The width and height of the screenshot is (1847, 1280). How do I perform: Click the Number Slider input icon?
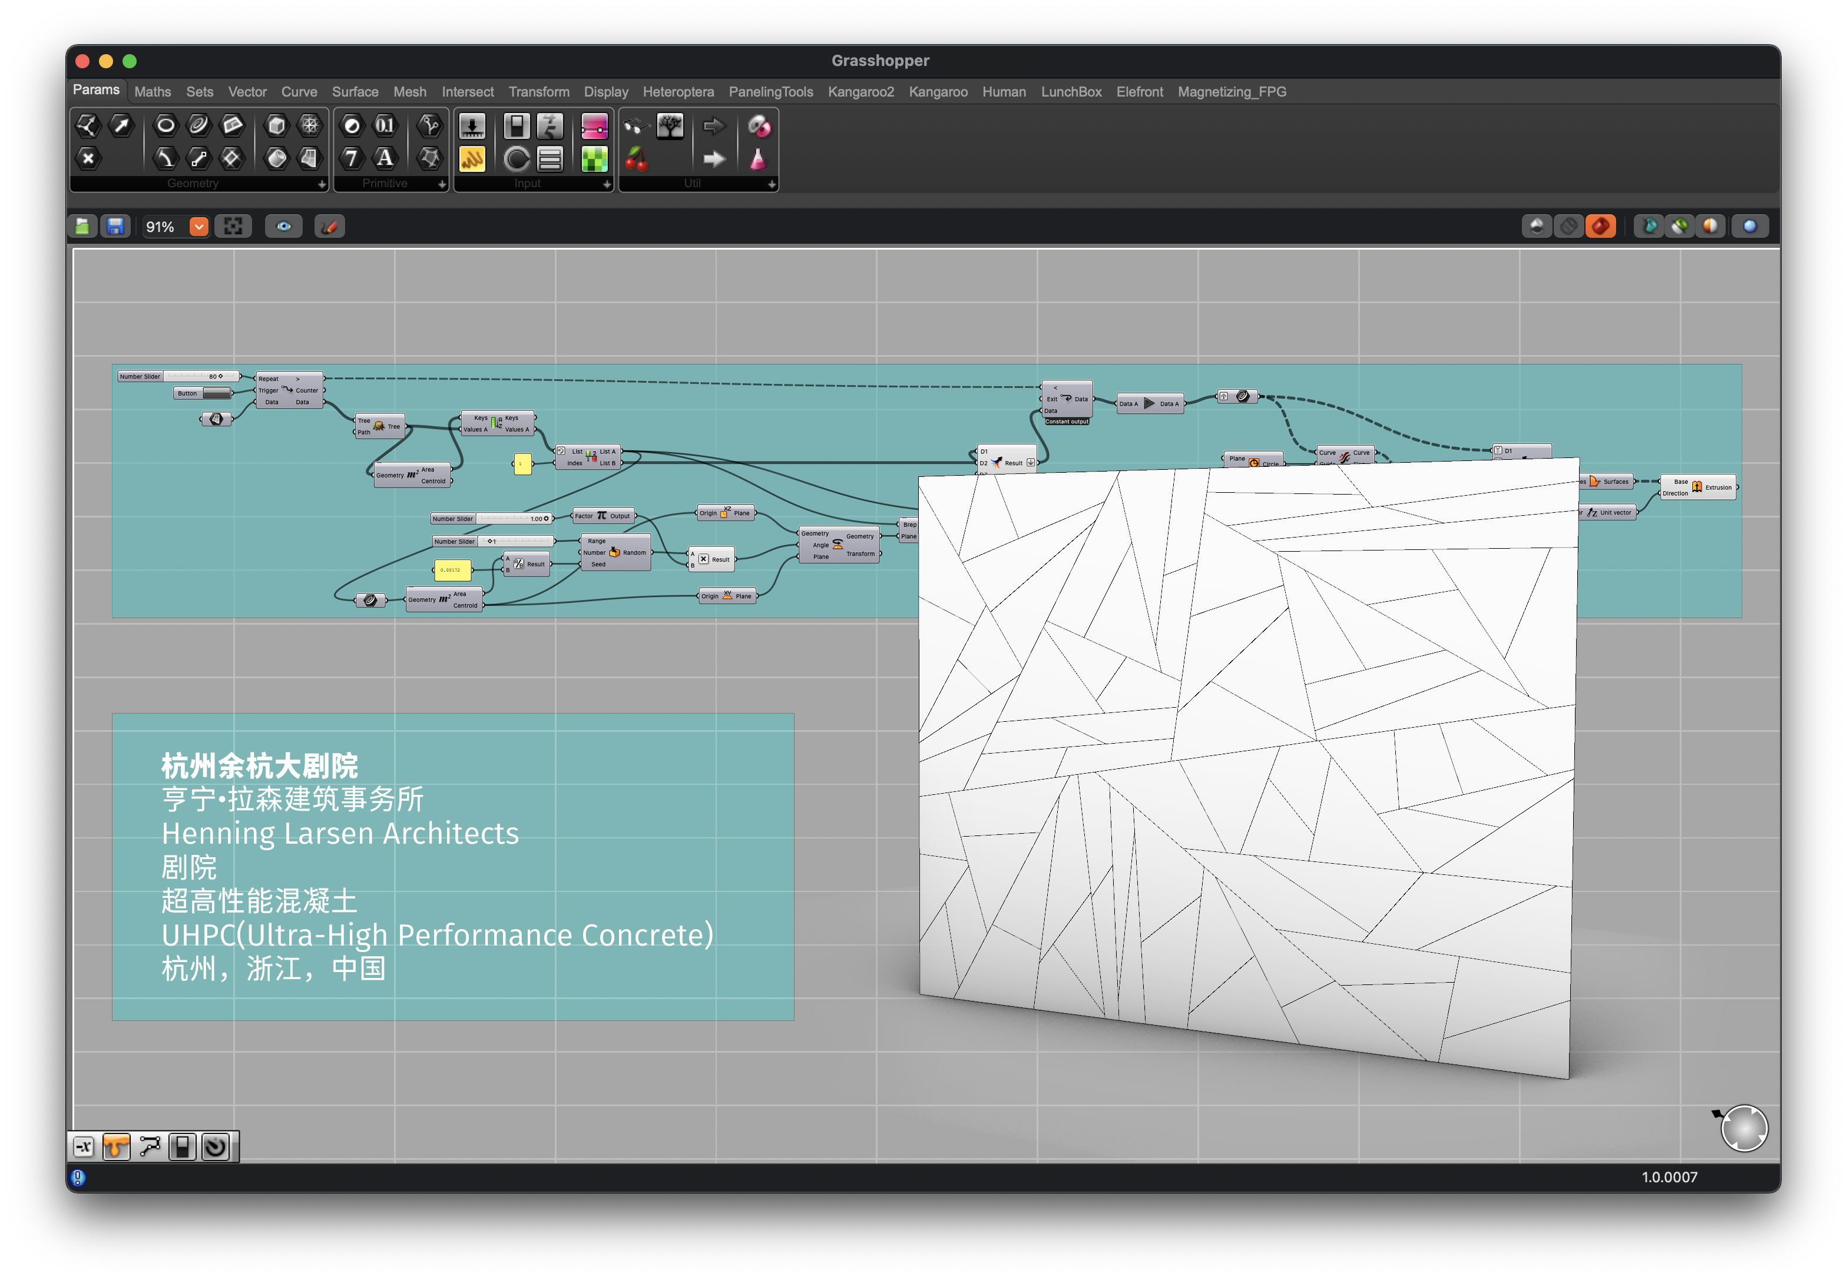(x=471, y=126)
